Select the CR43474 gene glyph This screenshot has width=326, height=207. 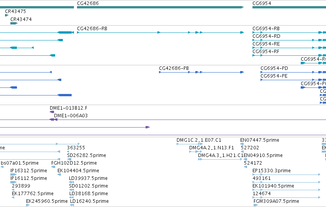[14, 23]
